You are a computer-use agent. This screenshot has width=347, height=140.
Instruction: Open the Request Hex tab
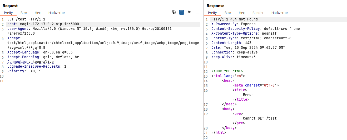pyautogui.click(x=38, y=13)
